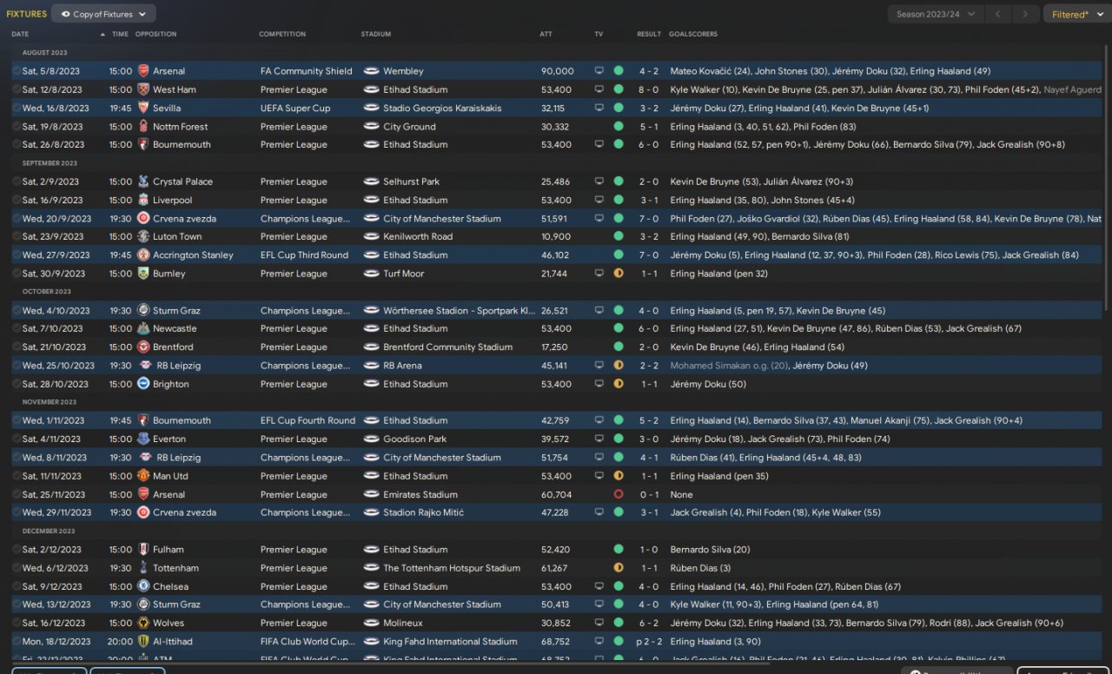
Task: Toggle the check mark for Sat, 9/12/2023 fixture
Action: [x=17, y=586]
